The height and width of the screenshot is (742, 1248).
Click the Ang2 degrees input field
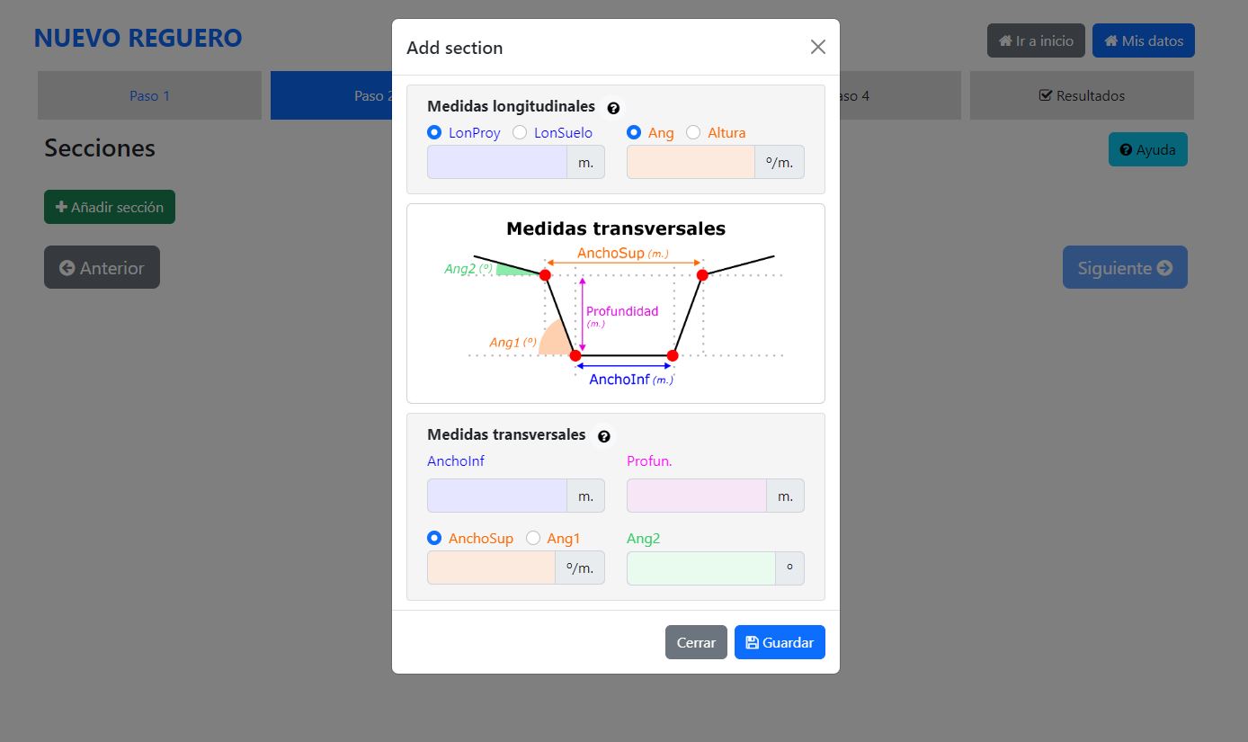tap(701, 568)
